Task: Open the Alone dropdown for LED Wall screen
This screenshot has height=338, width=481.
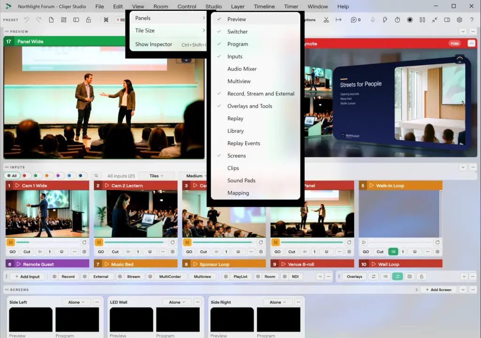Action: pyautogui.click(x=177, y=302)
